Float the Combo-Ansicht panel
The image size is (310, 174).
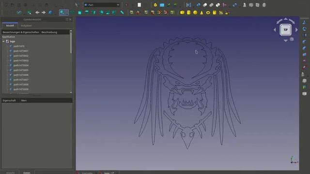click(x=67, y=19)
